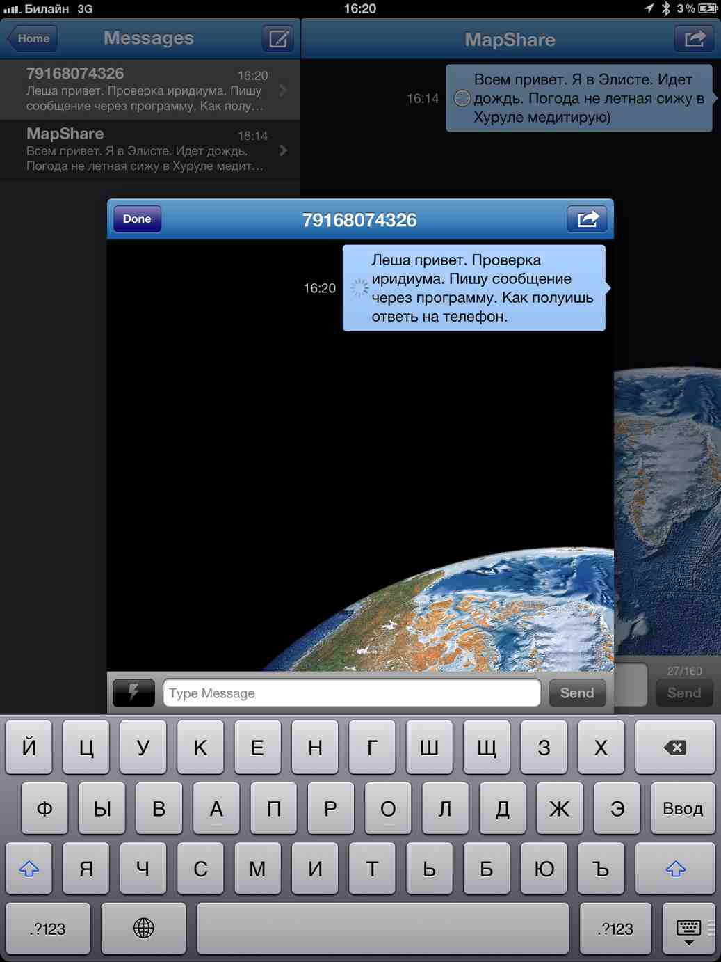The image size is (721, 962).
Task: Tap the MapShare header share icon
Action: click(694, 39)
